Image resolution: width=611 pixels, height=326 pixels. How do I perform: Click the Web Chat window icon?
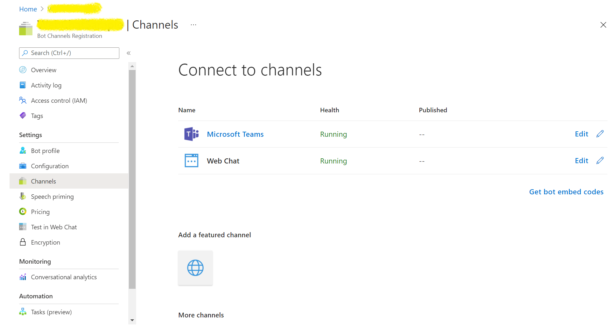coord(192,161)
